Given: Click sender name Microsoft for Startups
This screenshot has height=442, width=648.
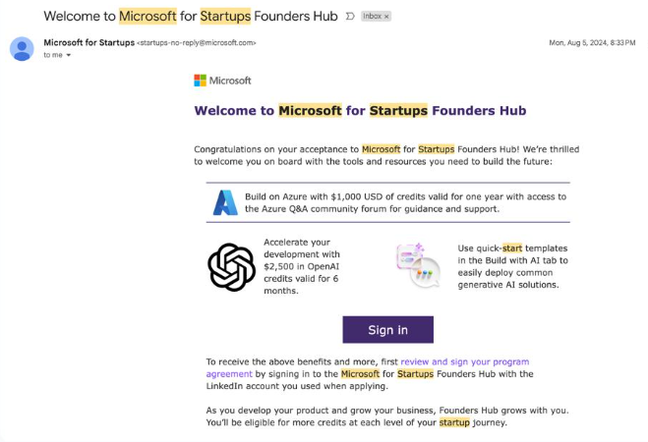Looking at the screenshot, I should pos(88,42).
